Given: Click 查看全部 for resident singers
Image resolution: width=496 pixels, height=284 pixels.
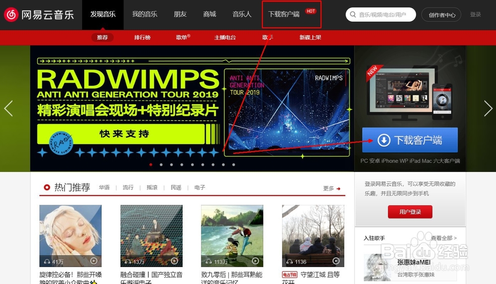Looking at the screenshot, I should tap(444, 238).
